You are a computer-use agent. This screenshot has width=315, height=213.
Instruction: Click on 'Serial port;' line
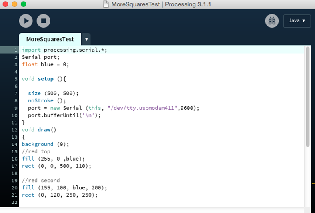point(40,57)
